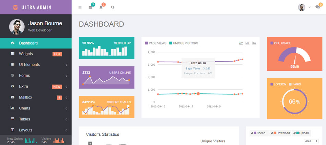Select Dashboard in the sidebar
Viewport: 326px width, 145px height.
pos(36,43)
